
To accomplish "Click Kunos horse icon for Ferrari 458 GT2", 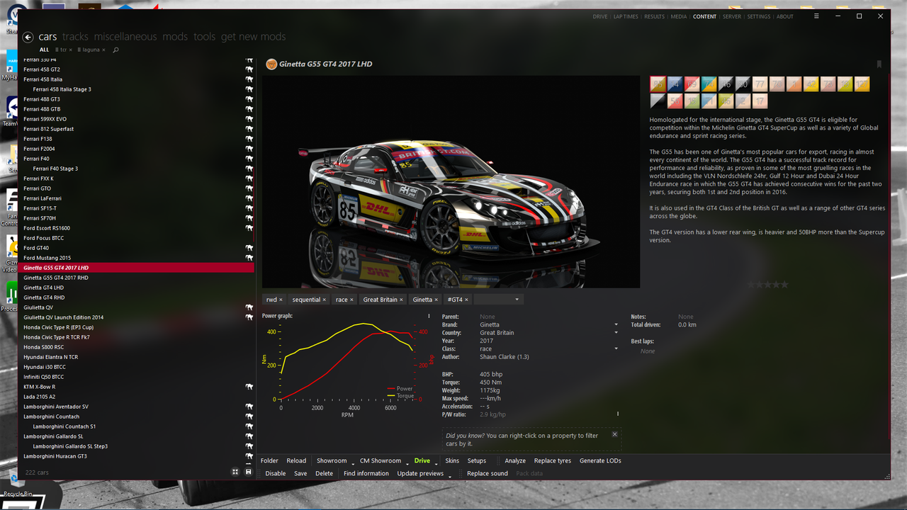I will [x=249, y=69].
